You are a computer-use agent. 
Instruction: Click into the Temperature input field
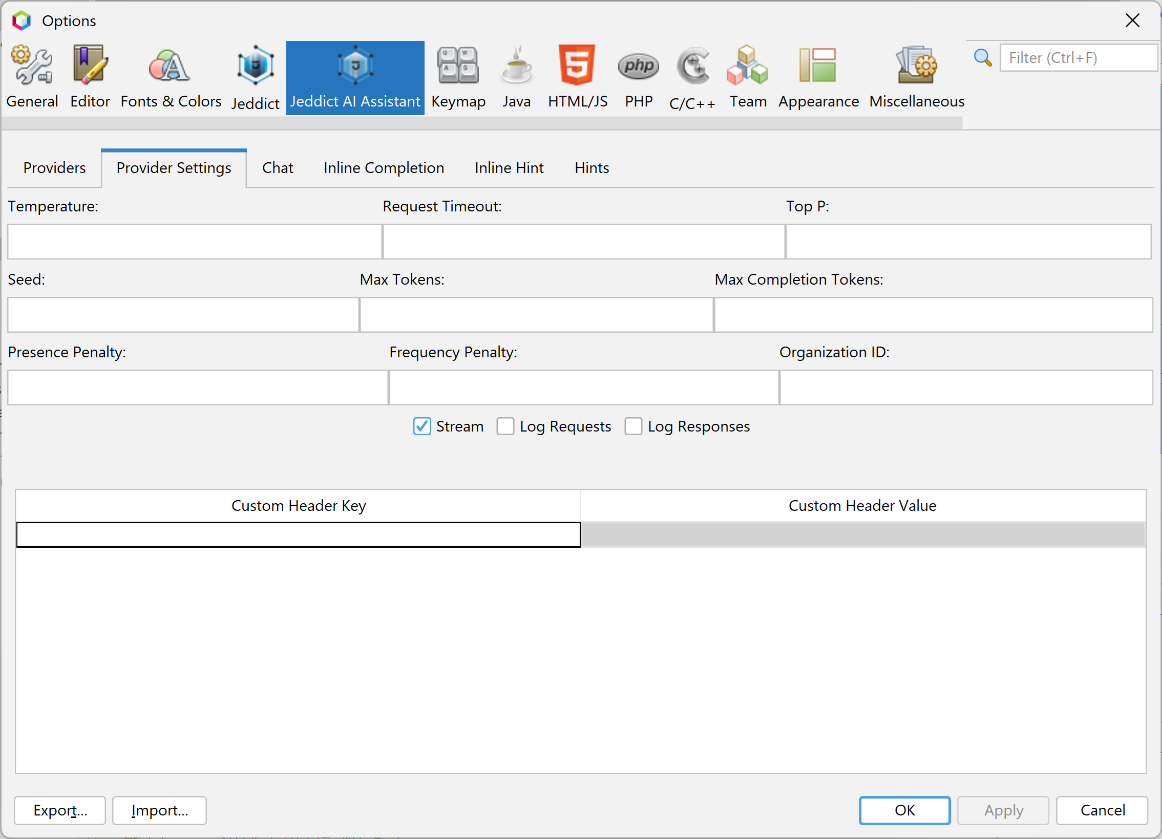[x=195, y=241]
